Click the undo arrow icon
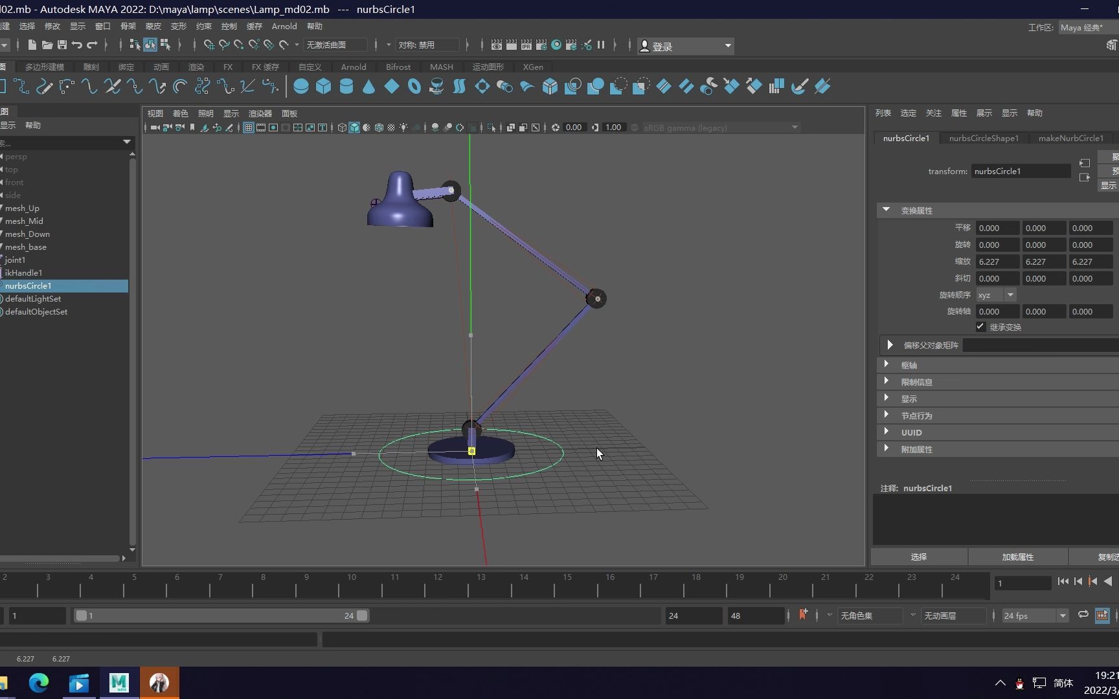 tap(77, 45)
